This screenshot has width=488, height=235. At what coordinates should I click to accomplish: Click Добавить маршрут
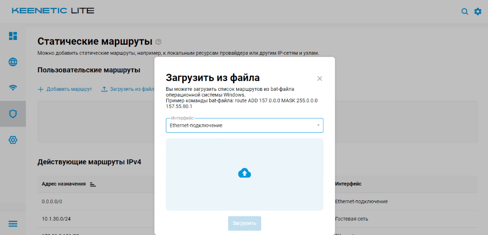click(65, 89)
